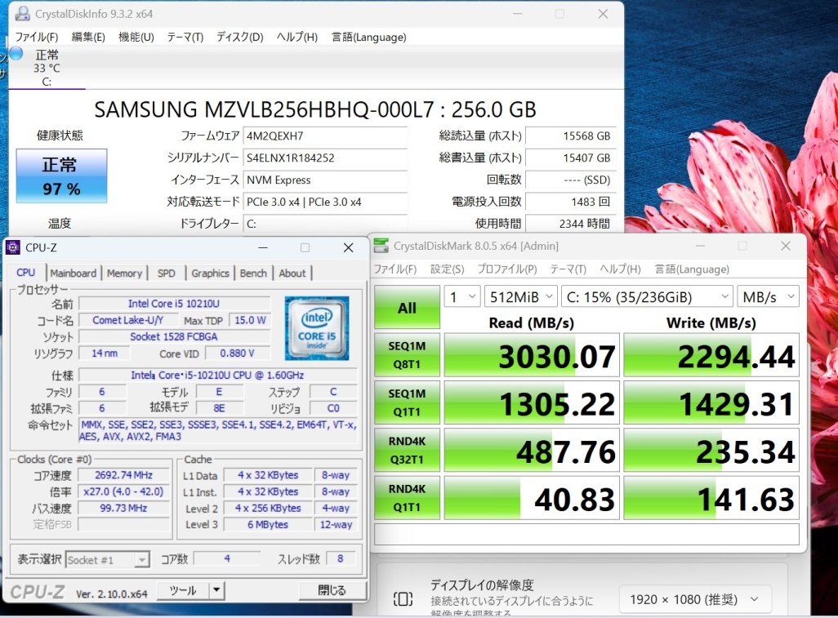Close the CPU-Z window

pos(349,247)
